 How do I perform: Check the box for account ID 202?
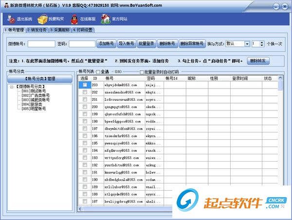pos(85,92)
